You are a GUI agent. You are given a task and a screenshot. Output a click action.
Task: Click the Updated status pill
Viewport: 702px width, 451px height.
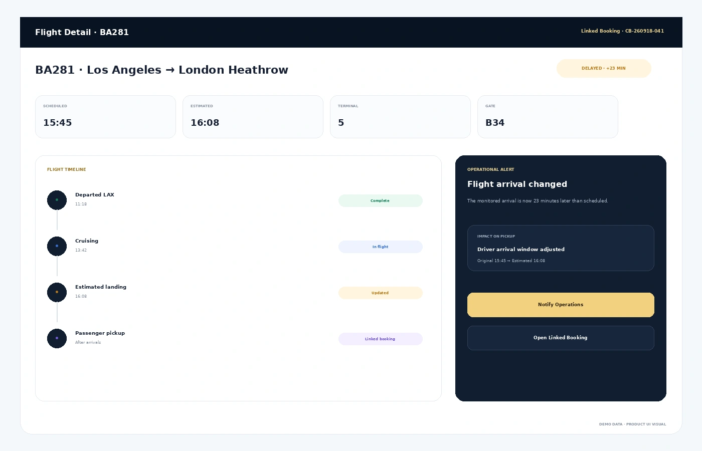point(381,293)
